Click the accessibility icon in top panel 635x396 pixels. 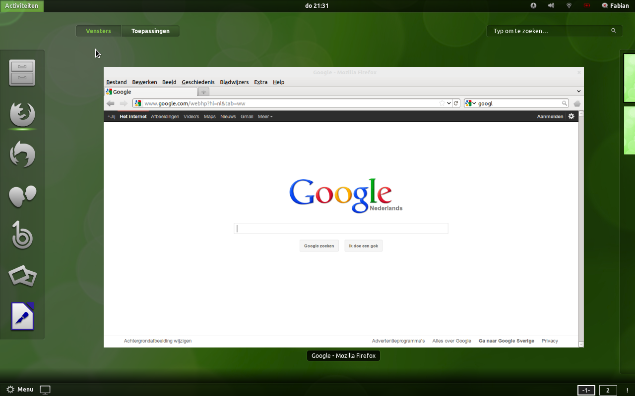pos(534,5)
